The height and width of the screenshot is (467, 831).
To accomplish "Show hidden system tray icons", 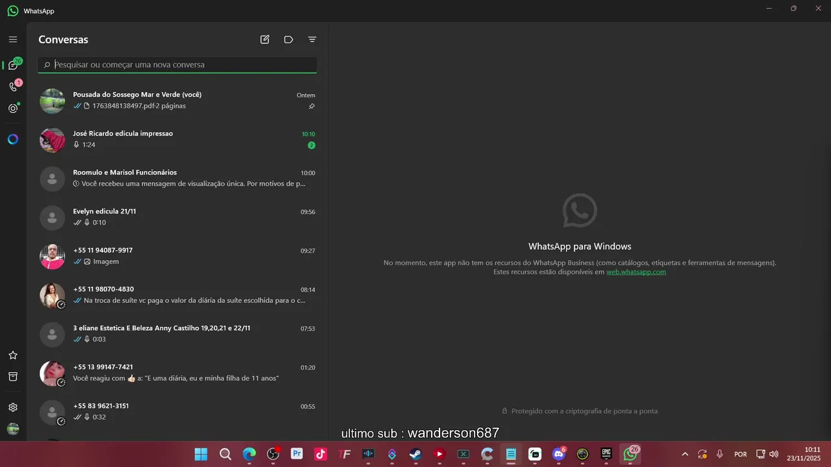I will click(x=684, y=454).
